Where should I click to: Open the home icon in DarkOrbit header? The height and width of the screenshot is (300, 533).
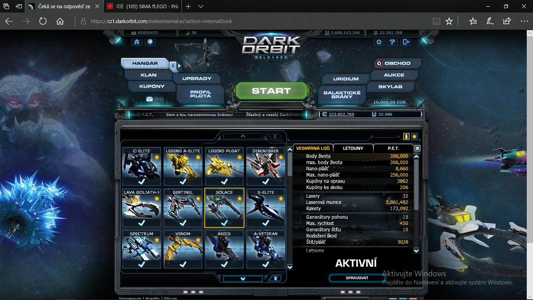click(x=137, y=42)
